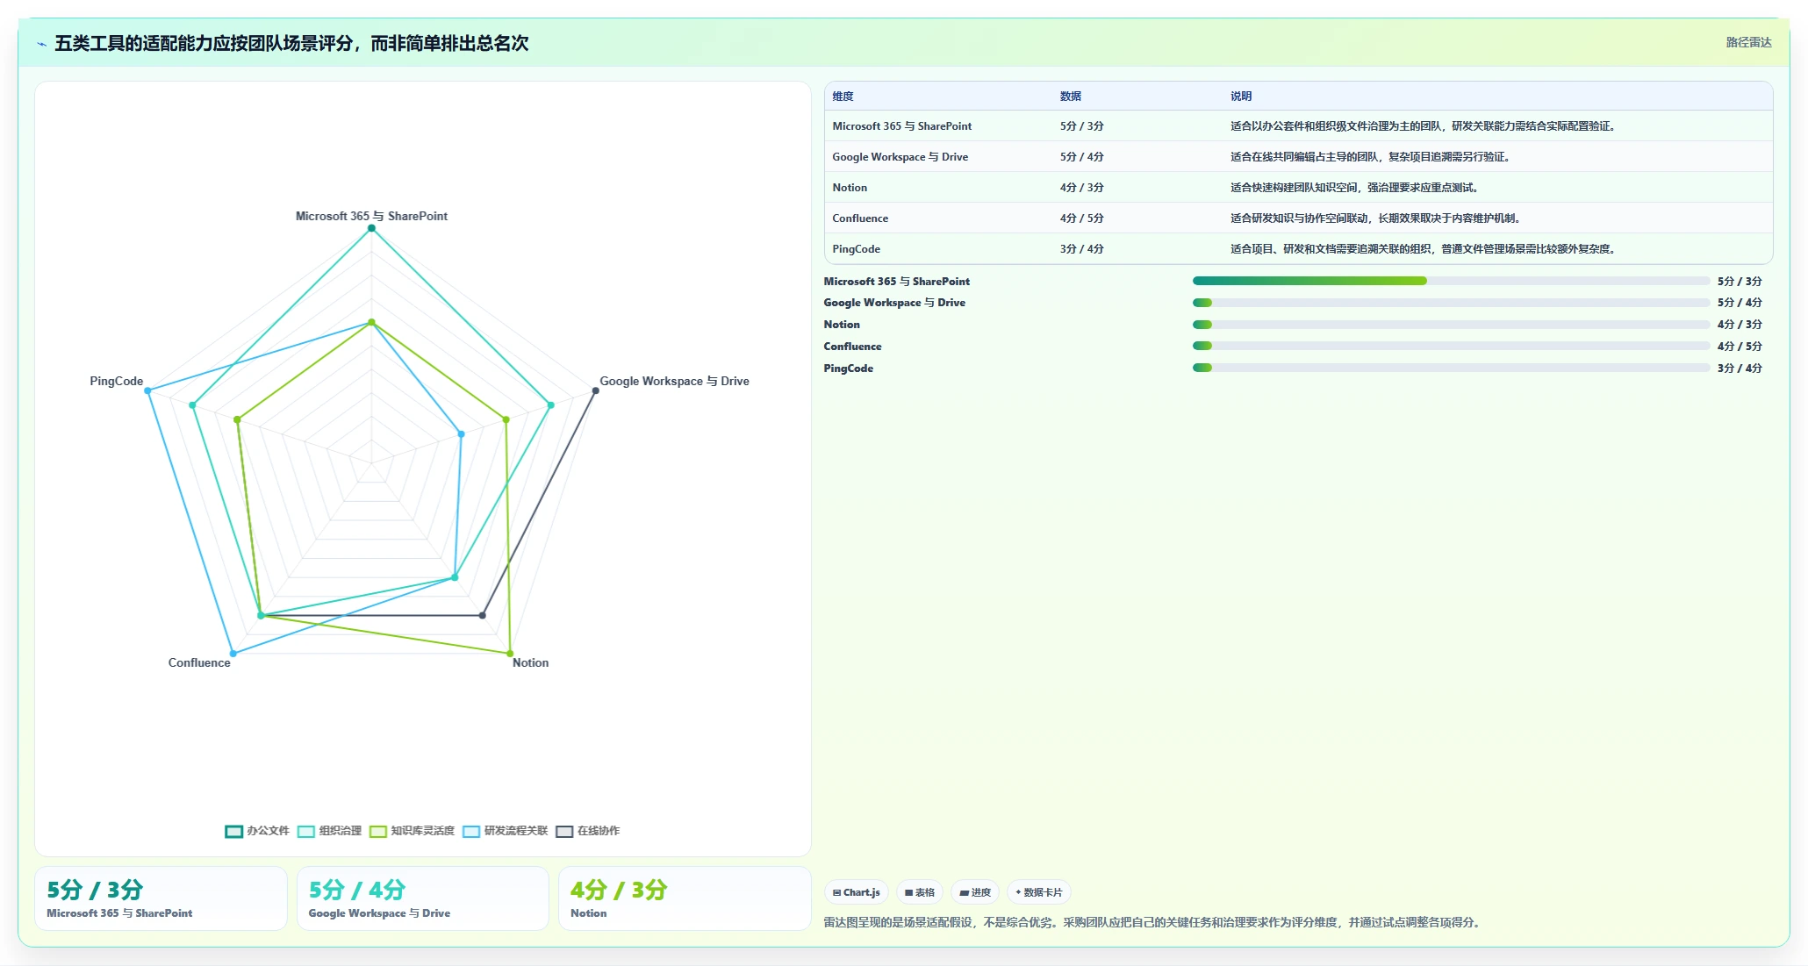Open the 5分 / 3分 Microsoft 365 summary card
This screenshot has width=1808, height=966.
pos(161,898)
